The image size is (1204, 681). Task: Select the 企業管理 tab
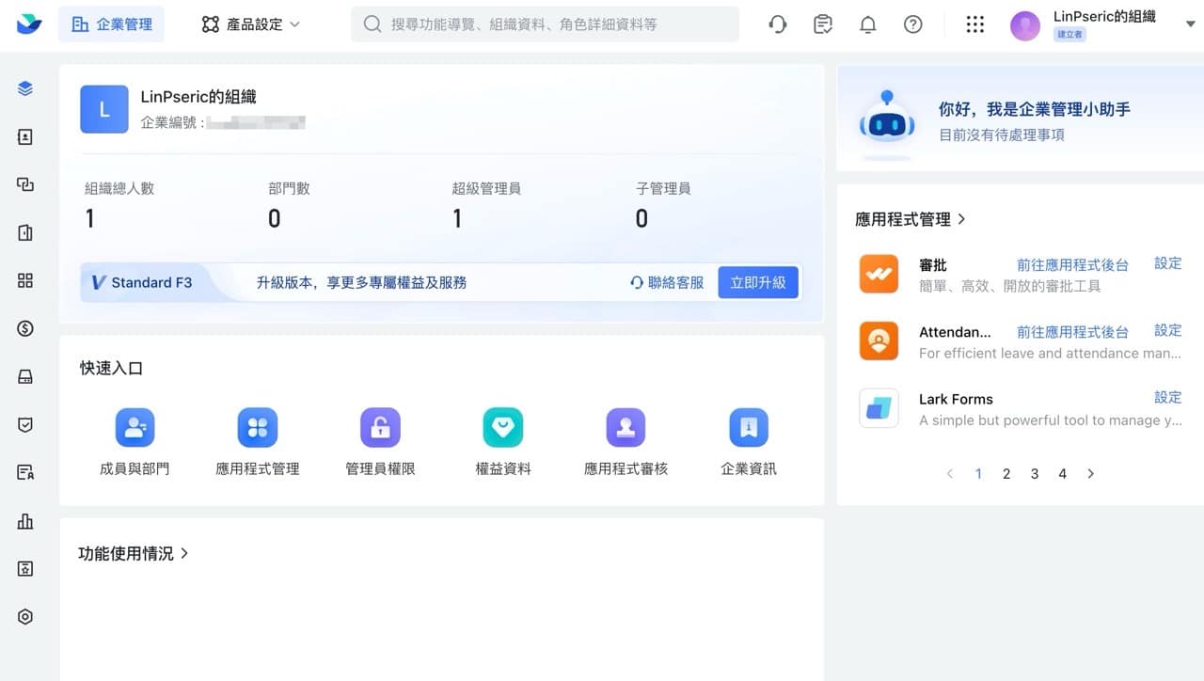[x=111, y=24]
